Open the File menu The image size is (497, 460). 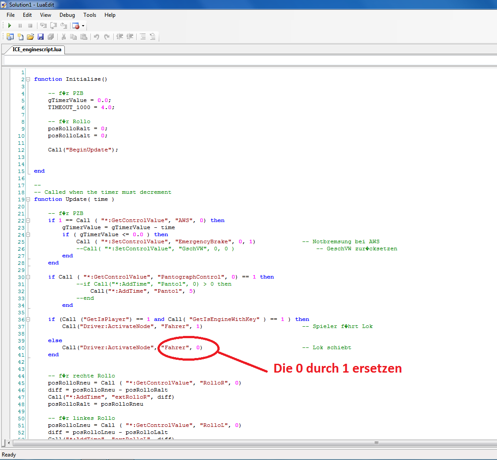tap(11, 15)
